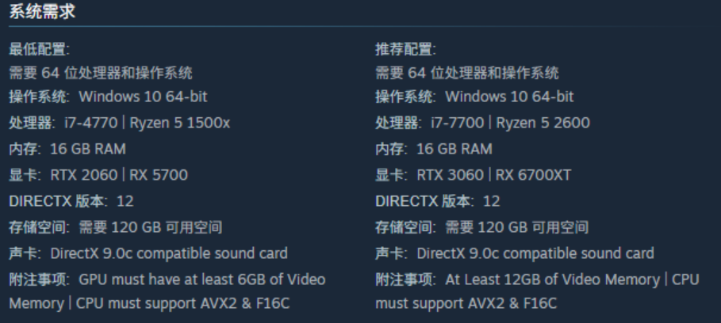The width and height of the screenshot is (721, 323).
Task: Click the 12GB Video Memory note under 推荐配置
Action: [536, 291]
